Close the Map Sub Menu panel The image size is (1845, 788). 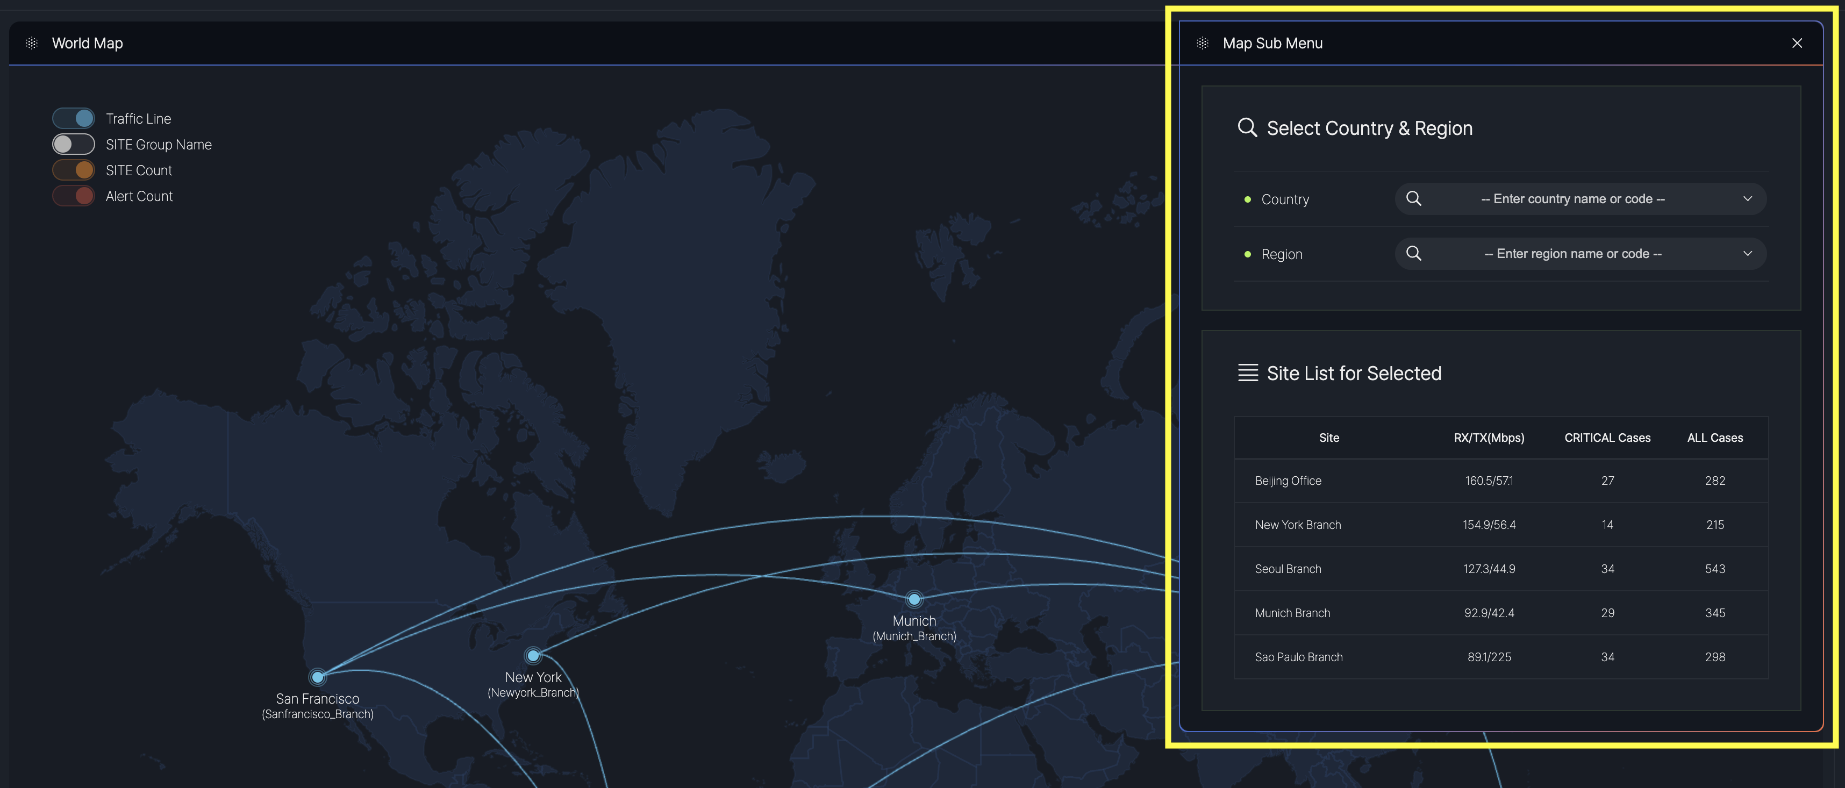point(1796,43)
